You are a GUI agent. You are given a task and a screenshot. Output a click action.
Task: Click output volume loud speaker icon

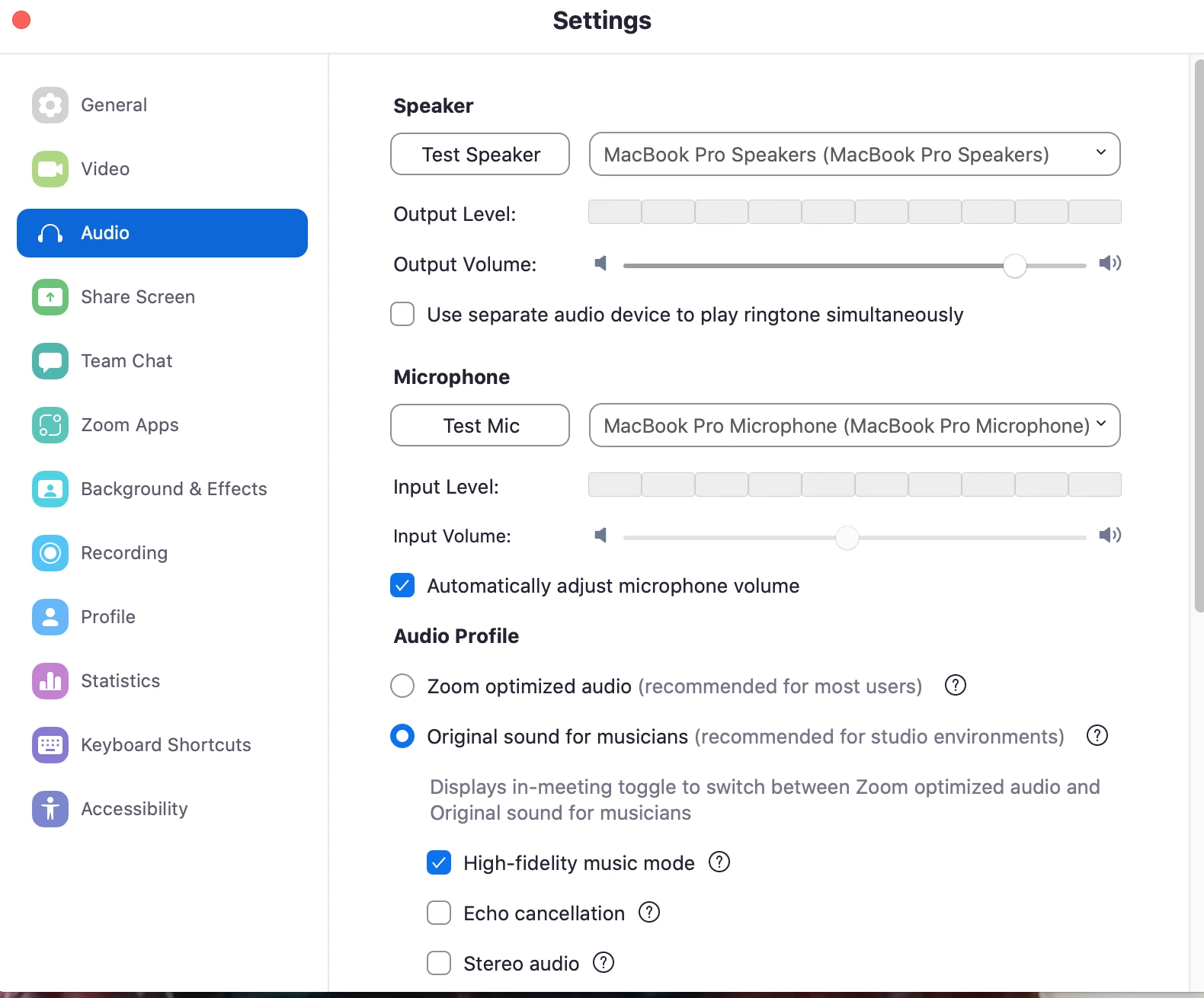click(x=1110, y=264)
